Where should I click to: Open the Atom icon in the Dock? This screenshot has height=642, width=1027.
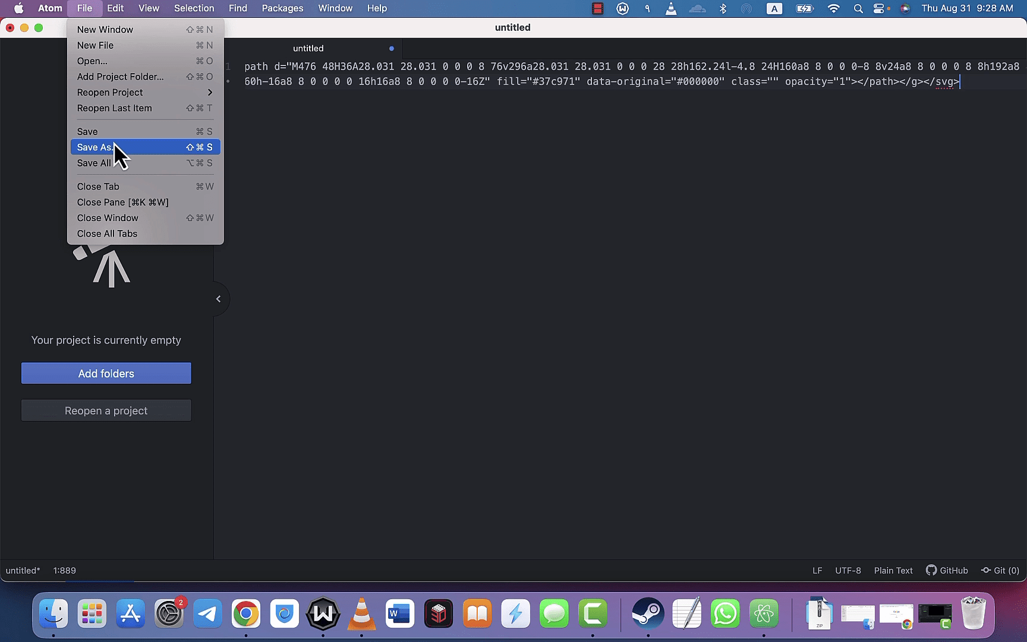pyautogui.click(x=764, y=613)
